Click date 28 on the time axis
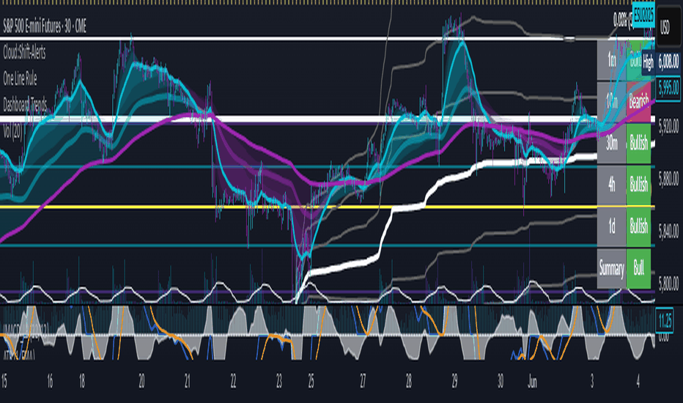683x403 pixels. (408, 382)
